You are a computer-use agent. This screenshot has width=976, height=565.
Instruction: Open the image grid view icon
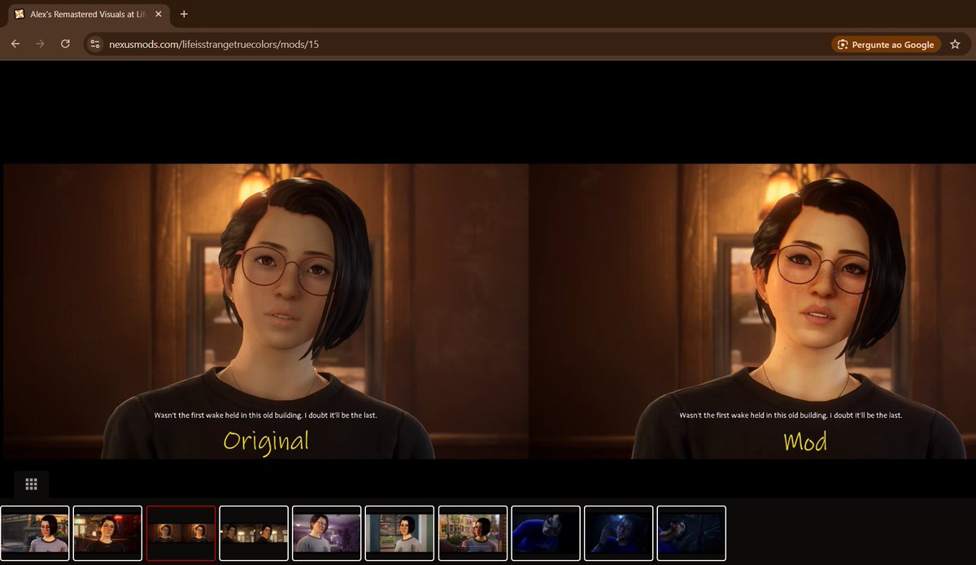click(31, 484)
